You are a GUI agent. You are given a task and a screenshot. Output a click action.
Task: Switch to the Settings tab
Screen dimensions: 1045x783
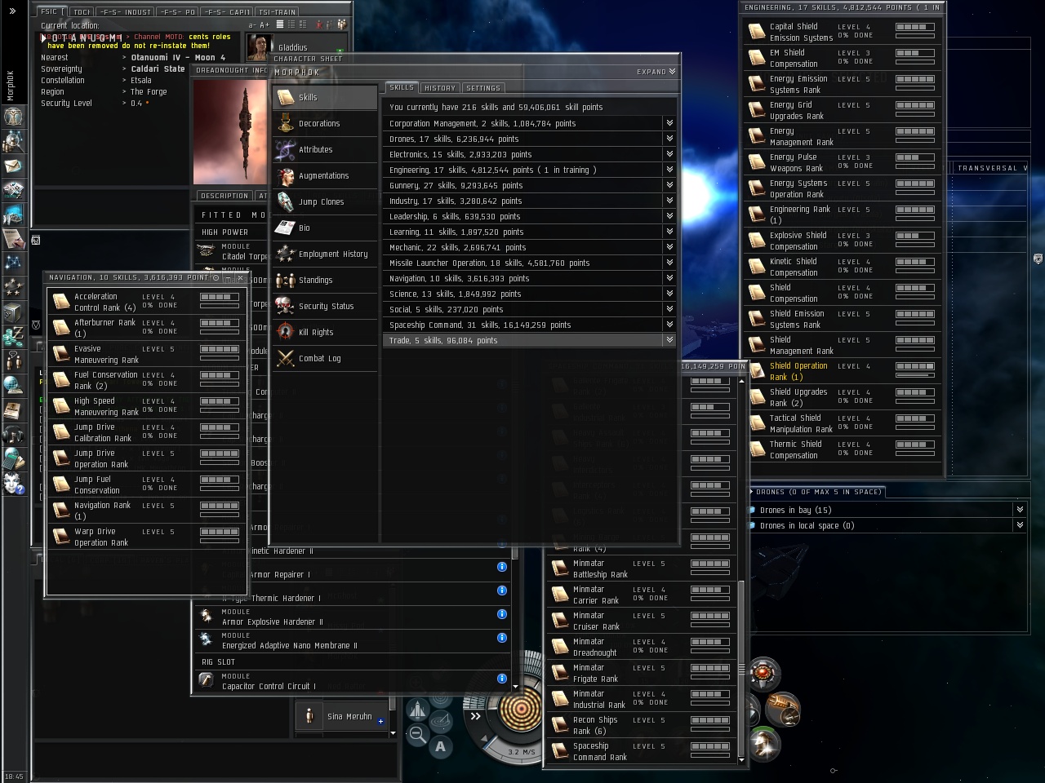(x=483, y=88)
